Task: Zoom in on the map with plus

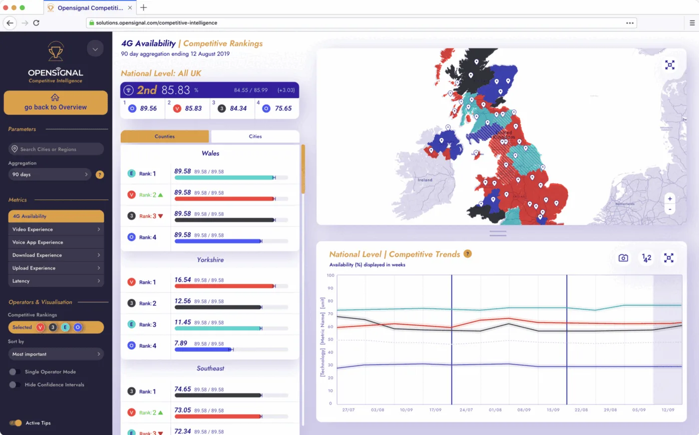Action: point(670,199)
